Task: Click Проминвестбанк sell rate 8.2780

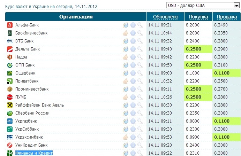Action: point(221,89)
